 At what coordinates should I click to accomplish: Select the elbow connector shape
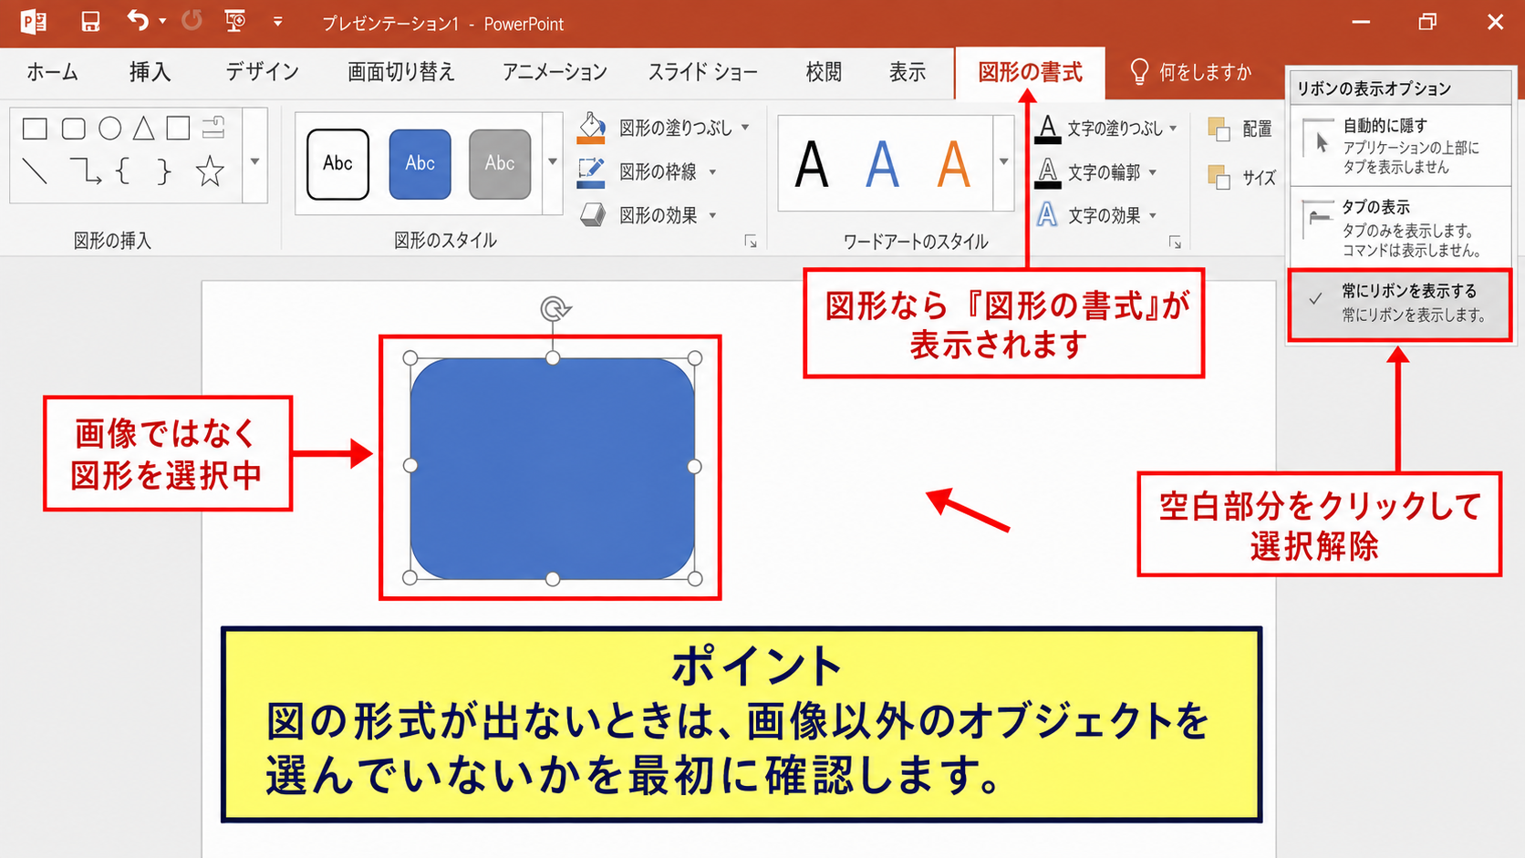click(x=86, y=171)
